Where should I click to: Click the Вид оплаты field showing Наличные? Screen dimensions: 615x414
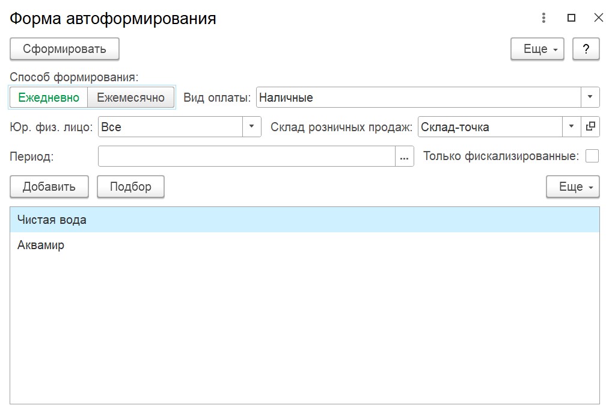point(418,97)
